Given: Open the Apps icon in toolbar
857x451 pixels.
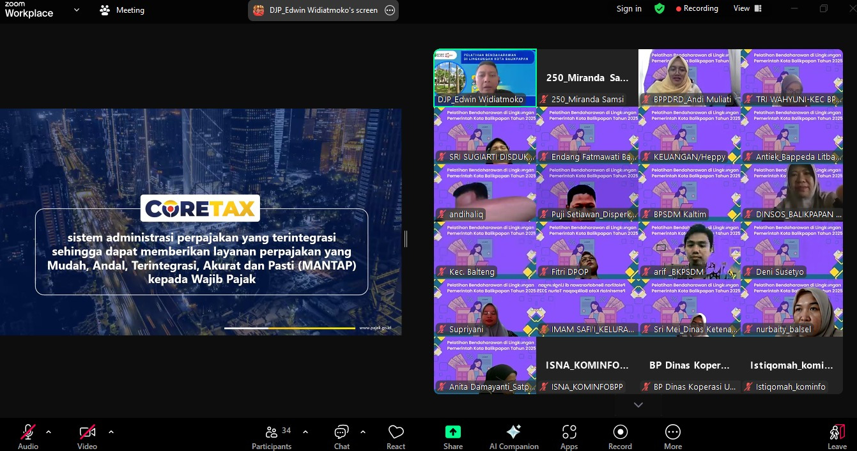Looking at the screenshot, I should [x=569, y=432].
